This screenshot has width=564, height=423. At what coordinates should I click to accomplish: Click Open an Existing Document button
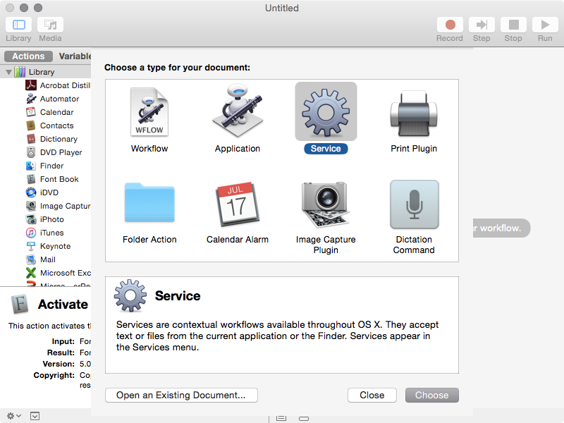[x=181, y=395]
